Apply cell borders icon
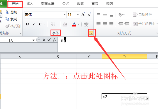 (x=52, y=24)
